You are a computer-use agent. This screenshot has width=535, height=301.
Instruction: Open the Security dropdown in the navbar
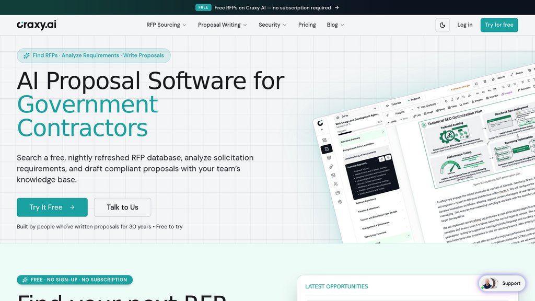pos(272,25)
